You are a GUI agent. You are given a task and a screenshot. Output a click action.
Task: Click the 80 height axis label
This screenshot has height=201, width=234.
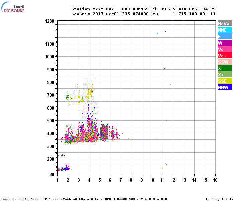pos(52,174)
